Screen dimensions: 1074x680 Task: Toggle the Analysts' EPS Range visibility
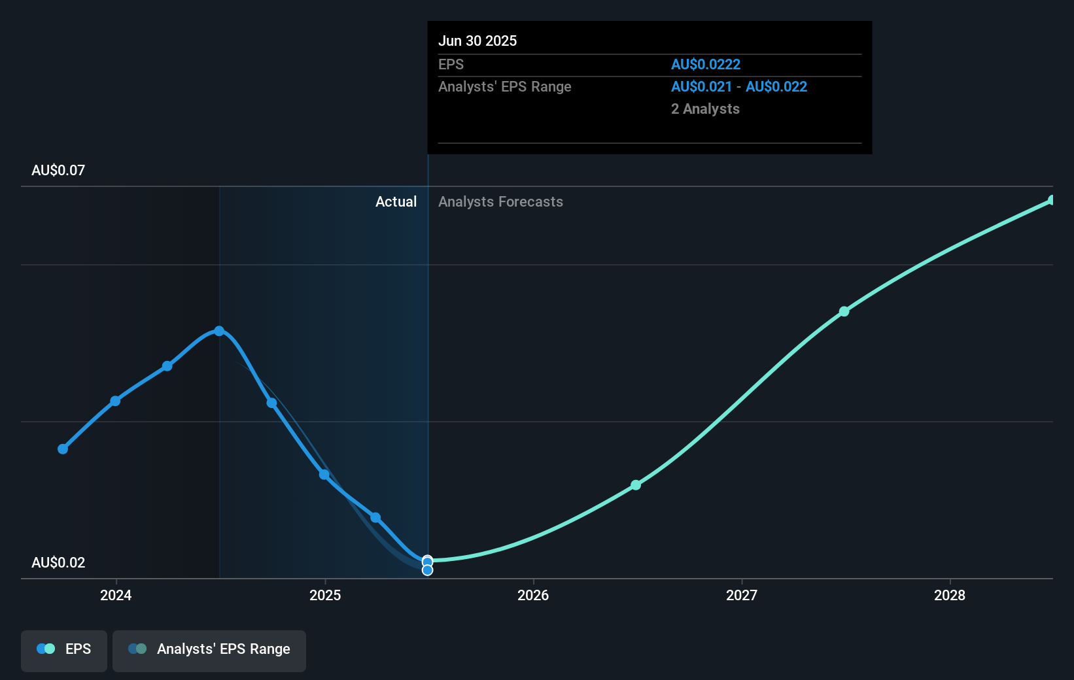[209, 651]
